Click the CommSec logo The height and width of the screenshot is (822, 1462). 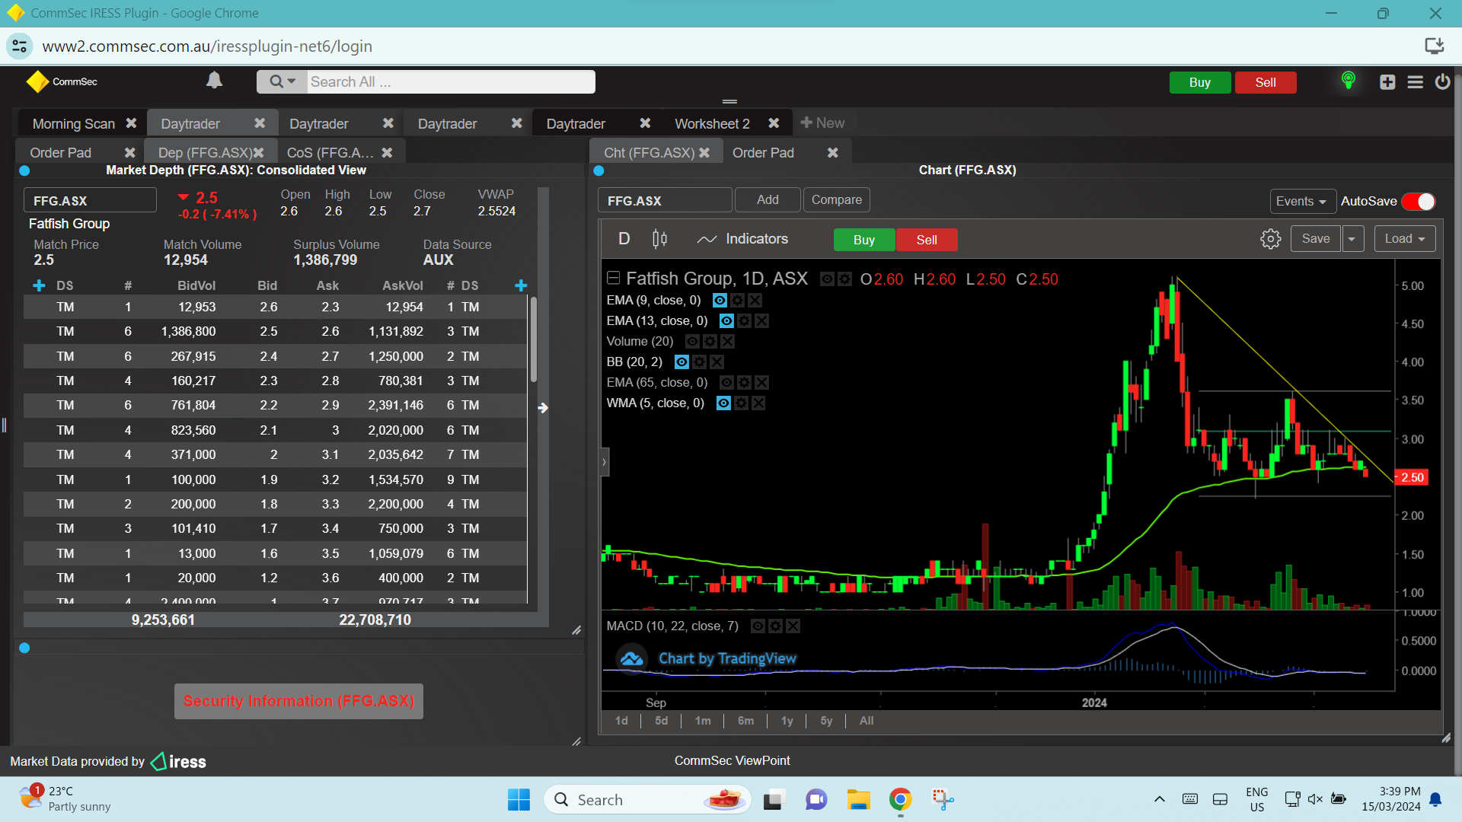pyautogui.click(x=62, y=81)
